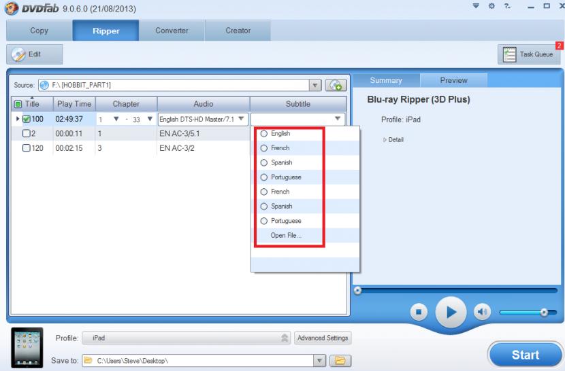Maximize the DVDFab window
This screenshot has width=565, height=371.
click(547, 6)
